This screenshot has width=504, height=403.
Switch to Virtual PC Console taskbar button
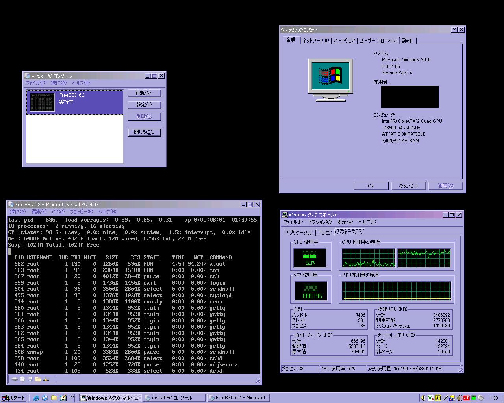[174, 398]
